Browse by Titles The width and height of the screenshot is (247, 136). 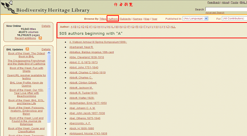[x=103, y=19]
